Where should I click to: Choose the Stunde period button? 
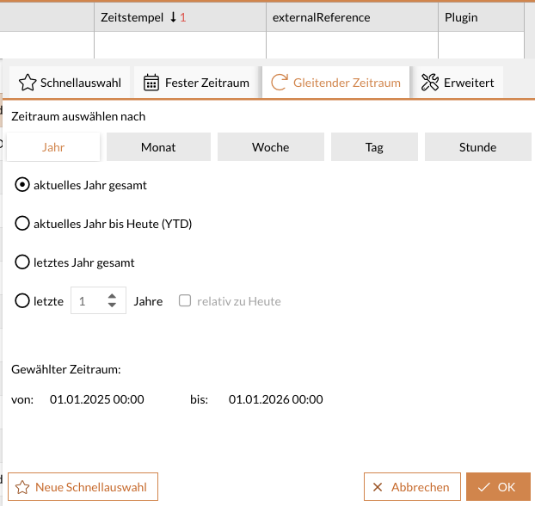click(x=477, y=147)
